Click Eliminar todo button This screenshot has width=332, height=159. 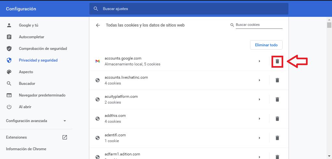[x=266, y=45]
